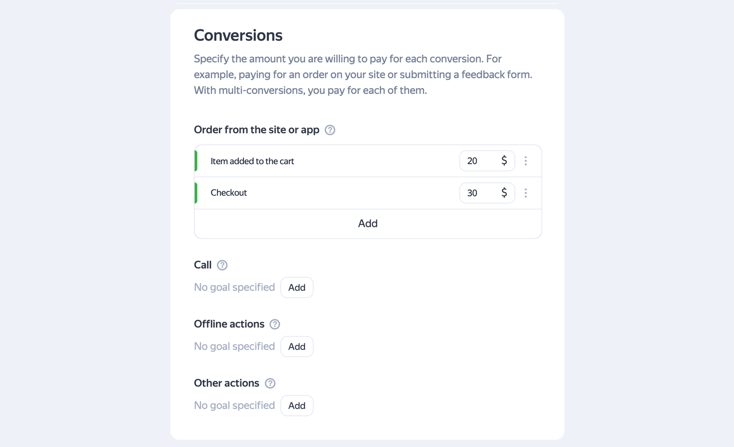Click green indicator bar beside Checkout
This screenshot has height=447, width=734.
pos(196,193)
